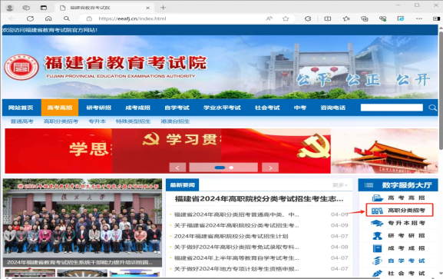Open 专升本 submenu link
This screenshot has height=279, width=443.
point(98,121)
